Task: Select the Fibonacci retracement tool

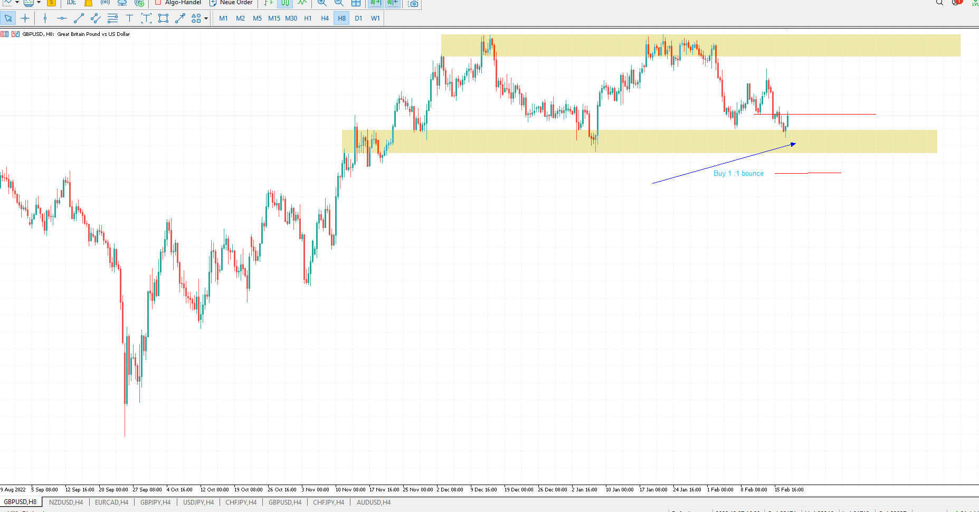Action: [x=112, y=18]
